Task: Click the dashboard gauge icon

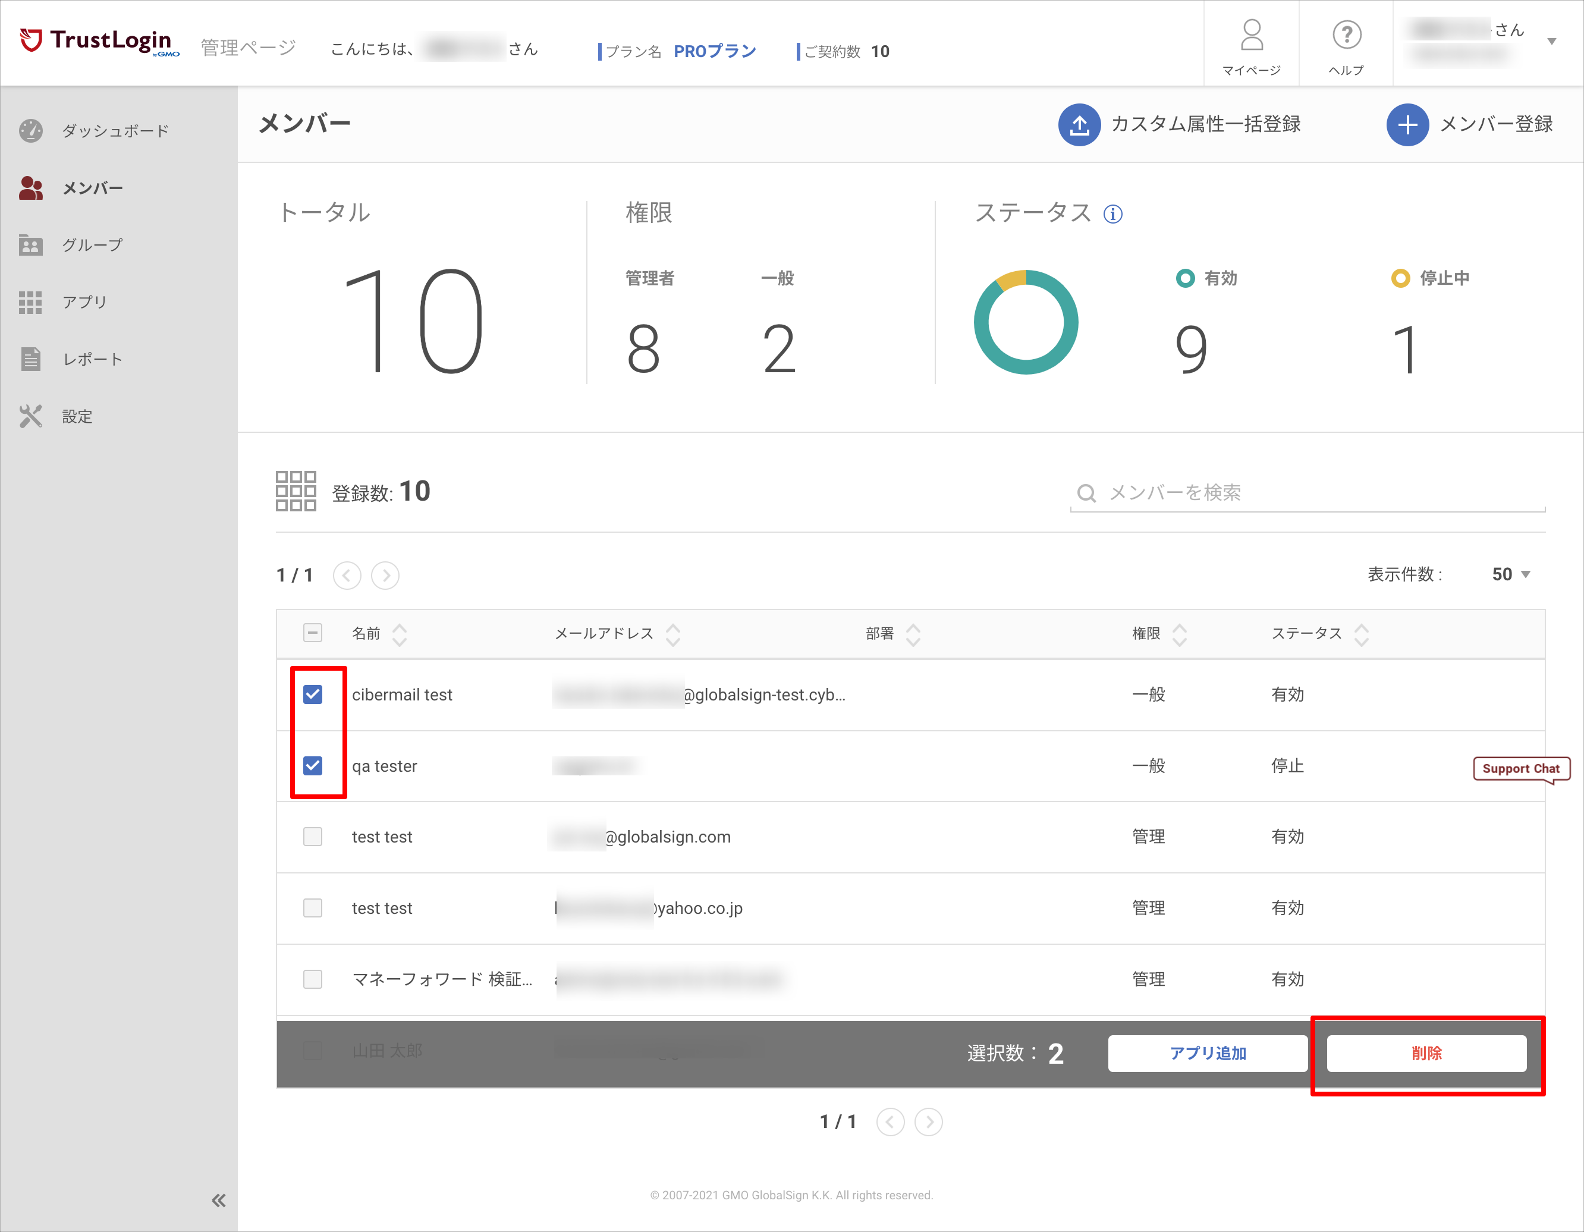Action: click(x=30, y=131)
